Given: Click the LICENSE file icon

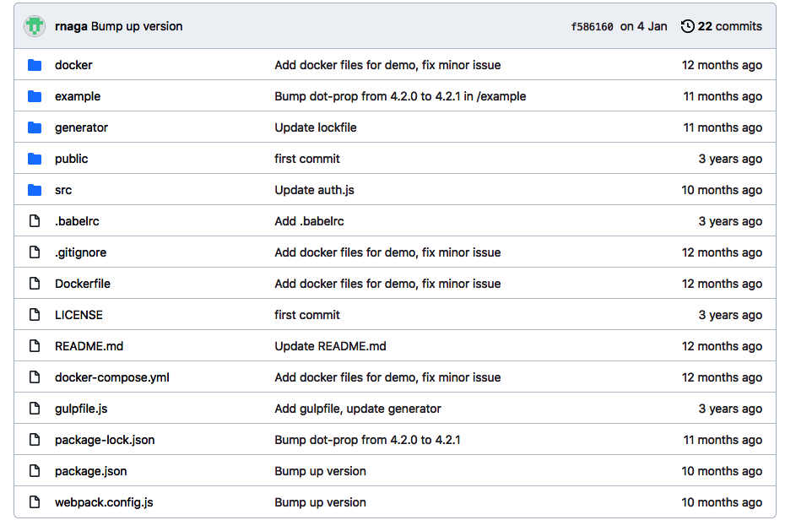Looking at the screenshot, I should click(34, 315).
